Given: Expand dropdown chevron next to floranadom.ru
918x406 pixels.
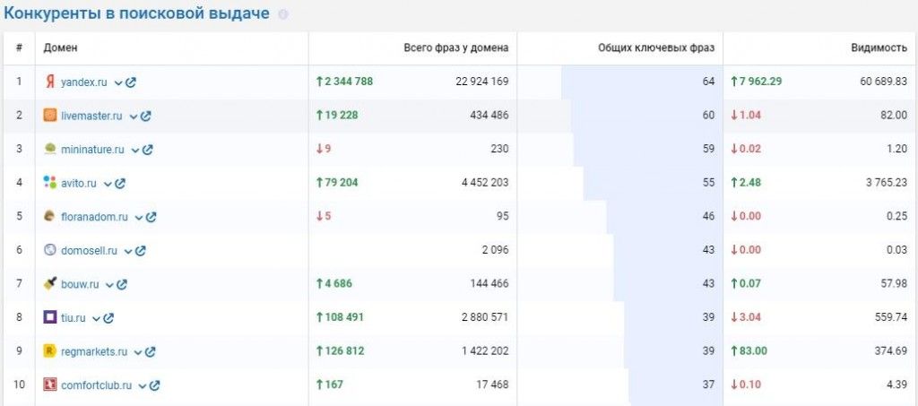Looking at the screenshot, I should (x=138, y=217).
